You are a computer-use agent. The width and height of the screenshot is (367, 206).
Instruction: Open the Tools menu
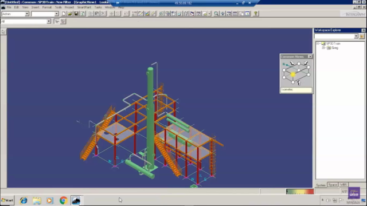pos(58,7)
